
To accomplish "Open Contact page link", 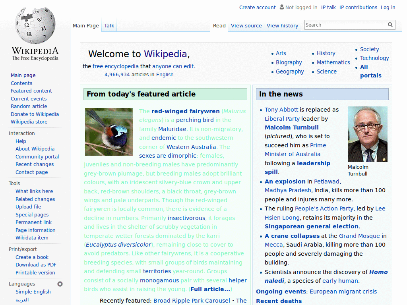I will click(x=32, y=172).
